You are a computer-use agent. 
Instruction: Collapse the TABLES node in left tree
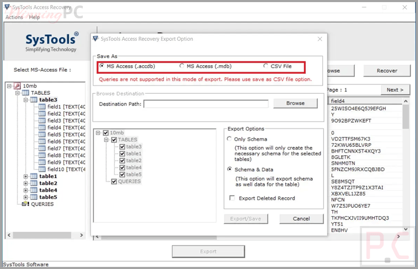pos(18,93)
